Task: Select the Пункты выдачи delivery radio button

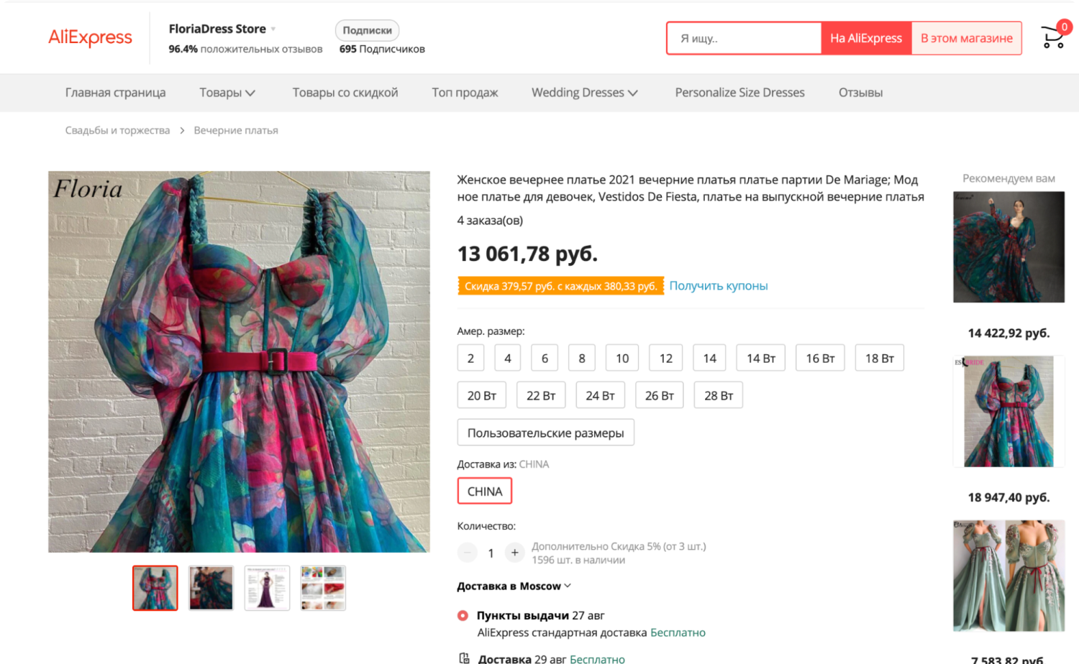Action: 463,616
